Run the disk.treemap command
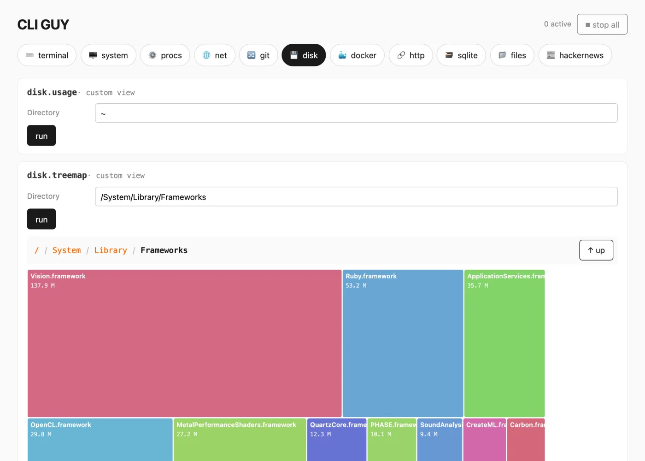This screenshot has width=645, height=461. point(41,219)
